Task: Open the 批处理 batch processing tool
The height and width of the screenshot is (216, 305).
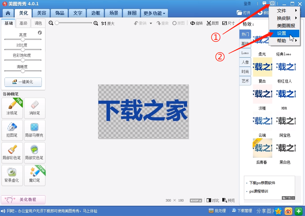Action: point(217,211)
